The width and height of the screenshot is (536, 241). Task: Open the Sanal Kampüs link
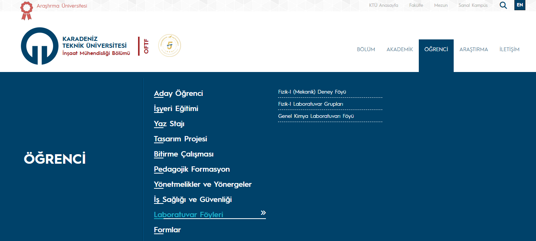coord(473,5)
